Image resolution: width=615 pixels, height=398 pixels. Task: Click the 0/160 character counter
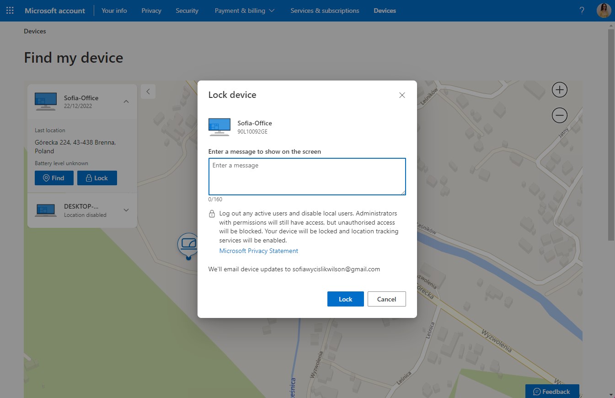(x=215, y=199)
